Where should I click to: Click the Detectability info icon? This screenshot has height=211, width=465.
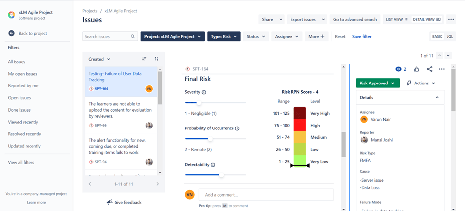pos(213,165)
